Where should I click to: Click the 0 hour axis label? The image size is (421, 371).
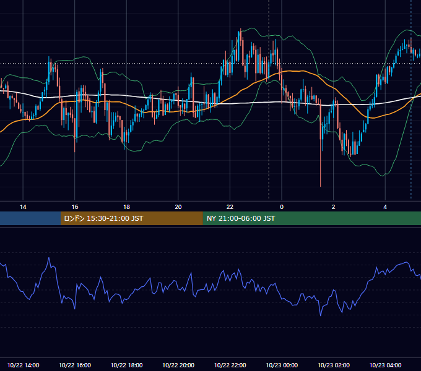(282, 207)
